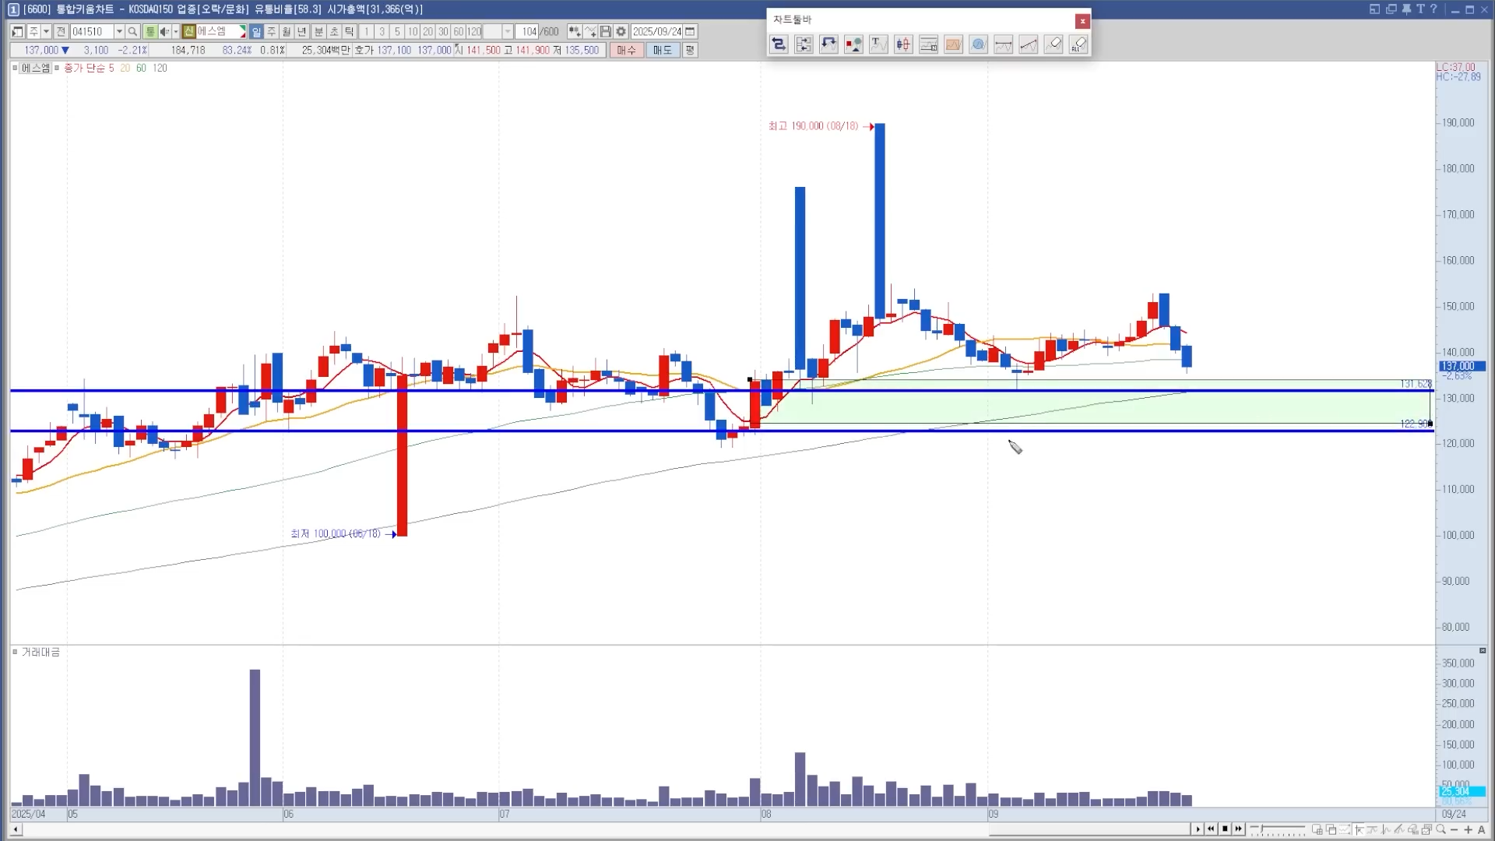Click the save chart floppy icon
This screenshot has height=841, width=1495.
coord(606,32)
